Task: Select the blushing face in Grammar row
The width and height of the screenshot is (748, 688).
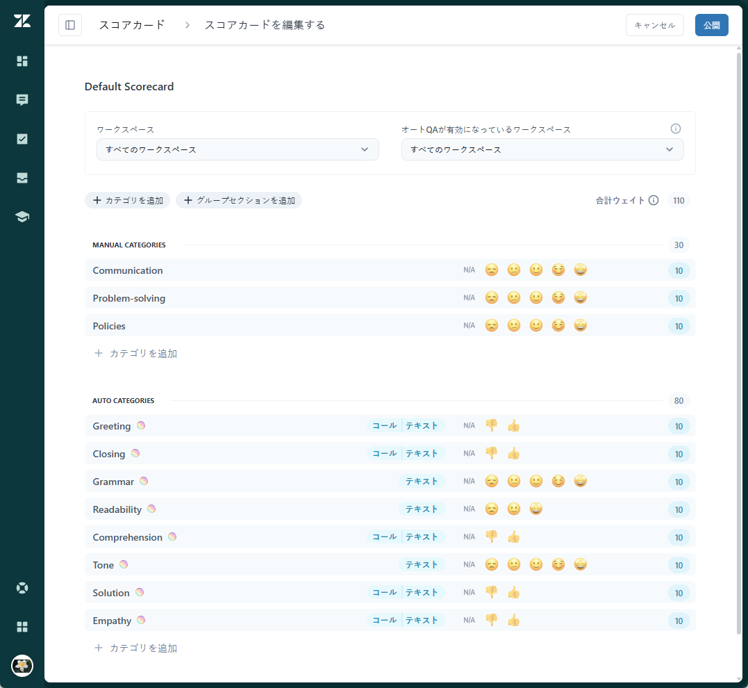Action: pos(558,482)
